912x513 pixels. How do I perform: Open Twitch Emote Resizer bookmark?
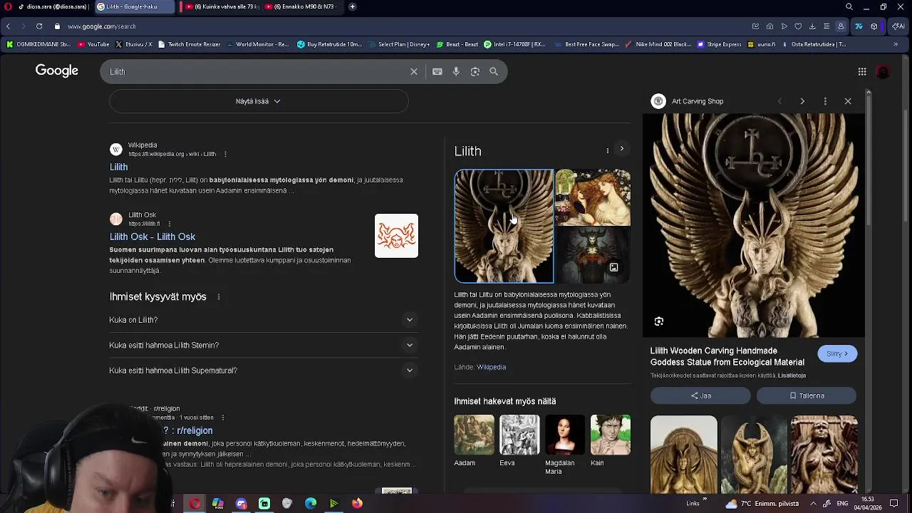189,44
